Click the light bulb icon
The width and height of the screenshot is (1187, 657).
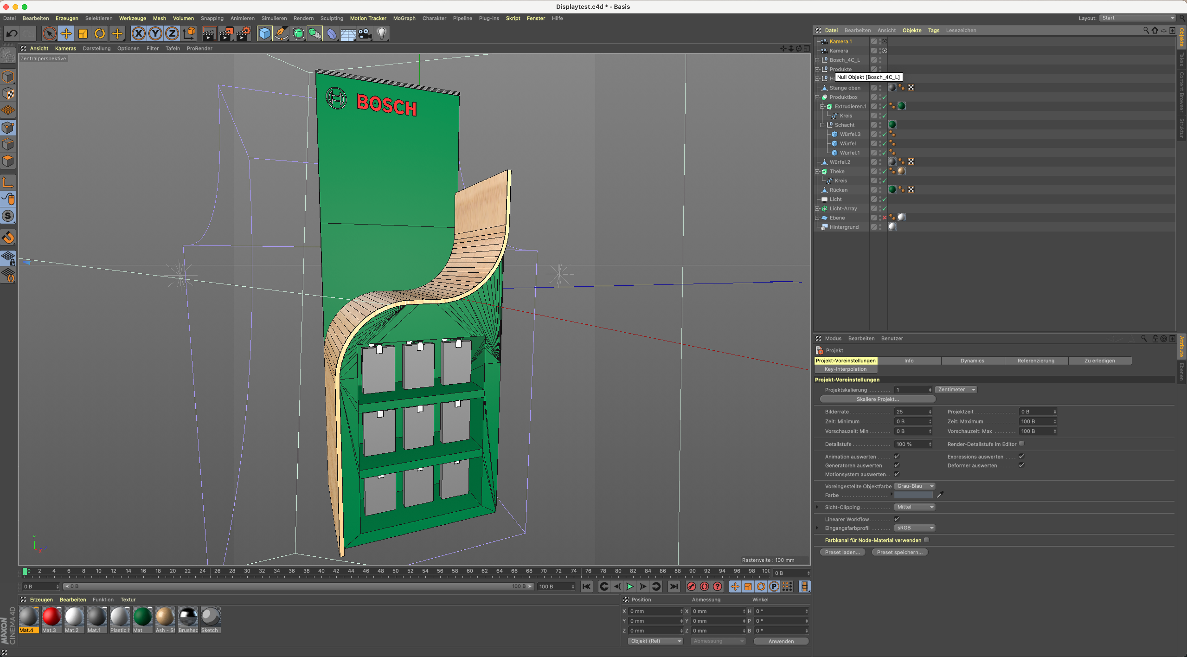tap(381, 34)
